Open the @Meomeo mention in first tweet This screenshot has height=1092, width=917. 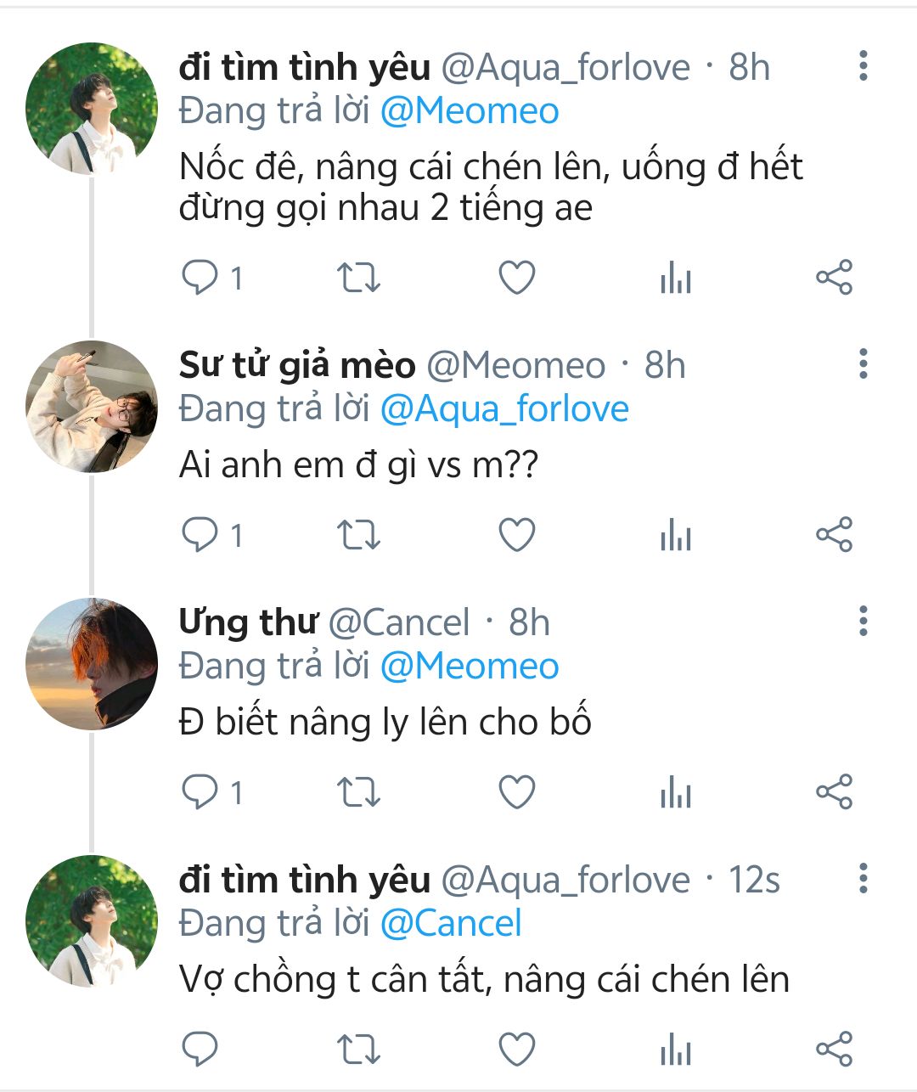(x=470, y=111)
